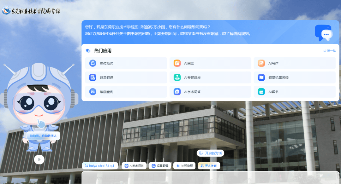The width and height of the screenshot is (341, 184).
Task: Click the library logo in the top-left corner
Action: pos(31,11)
